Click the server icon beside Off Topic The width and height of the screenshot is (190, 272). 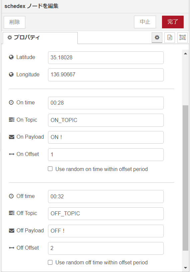click(x=12, y=213)
